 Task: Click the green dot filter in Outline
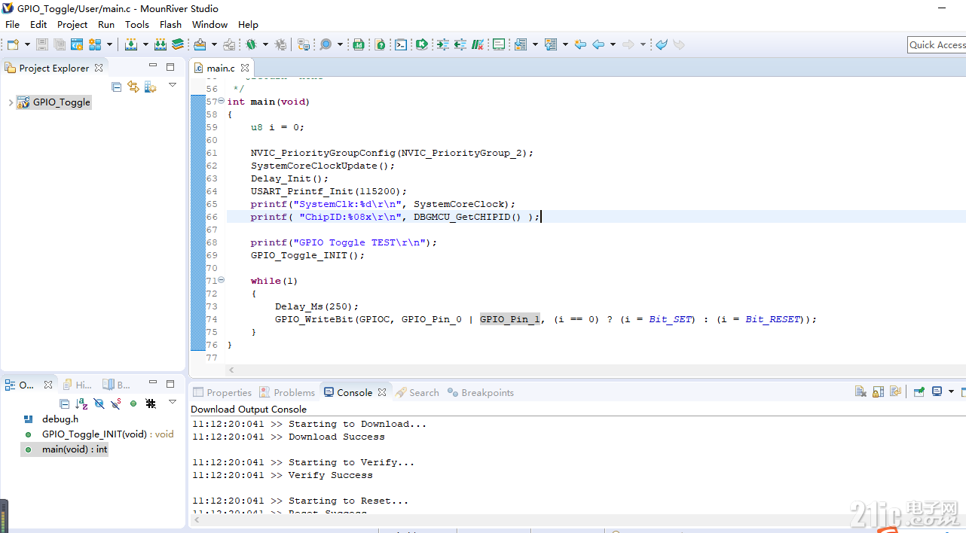(133, 404)
